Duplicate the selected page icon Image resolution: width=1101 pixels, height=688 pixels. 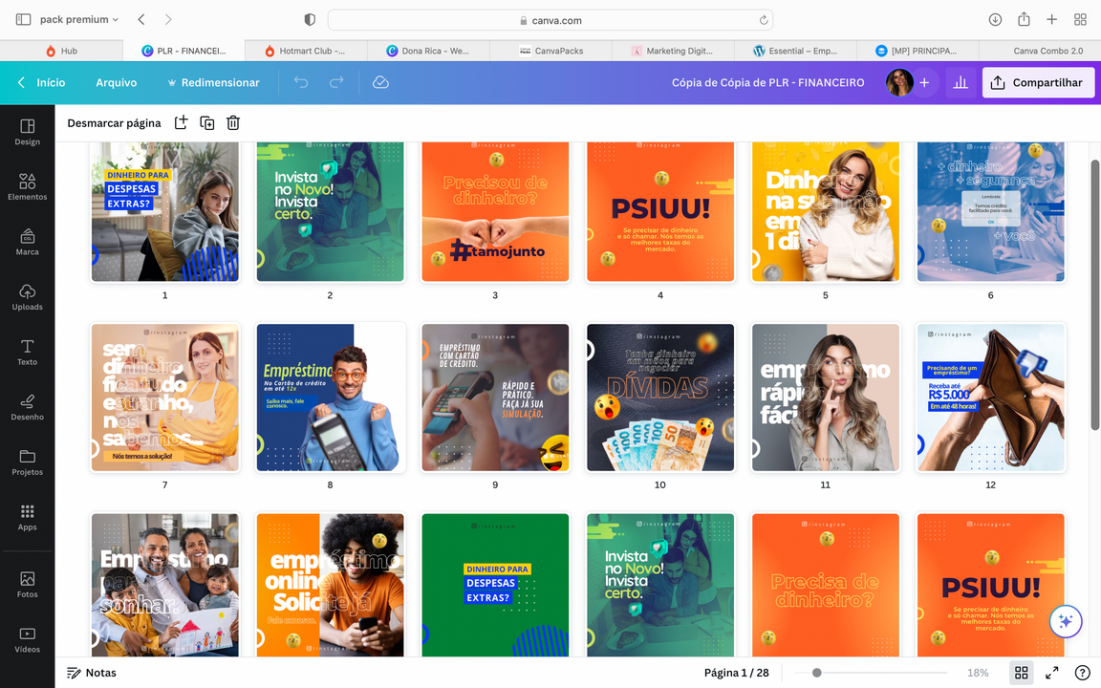206,122
